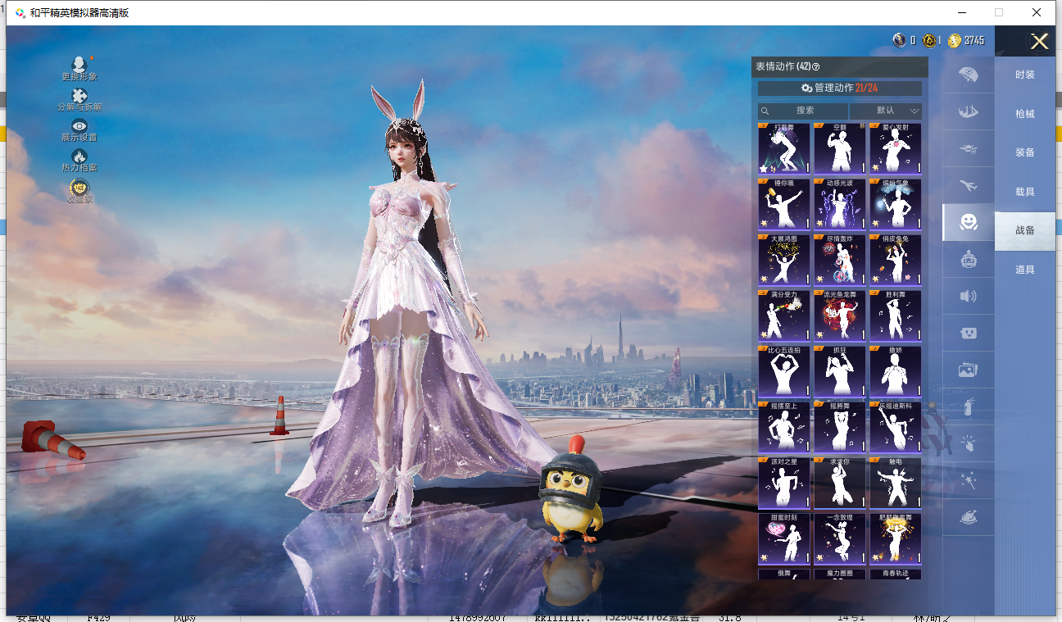Open the 载具 tab
1062x622 pixels.
(1024, 192)
